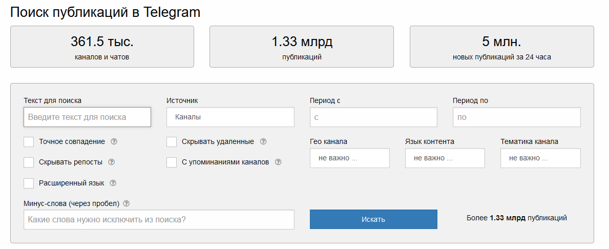Click the Более 1.33 млрд публикаций text
Screen dimensions: 609x249
pos(517,218)
